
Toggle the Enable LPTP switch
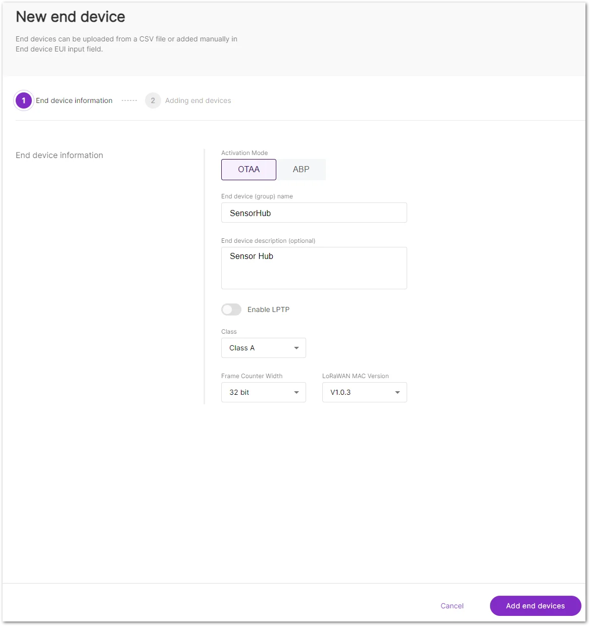point(231,309)
